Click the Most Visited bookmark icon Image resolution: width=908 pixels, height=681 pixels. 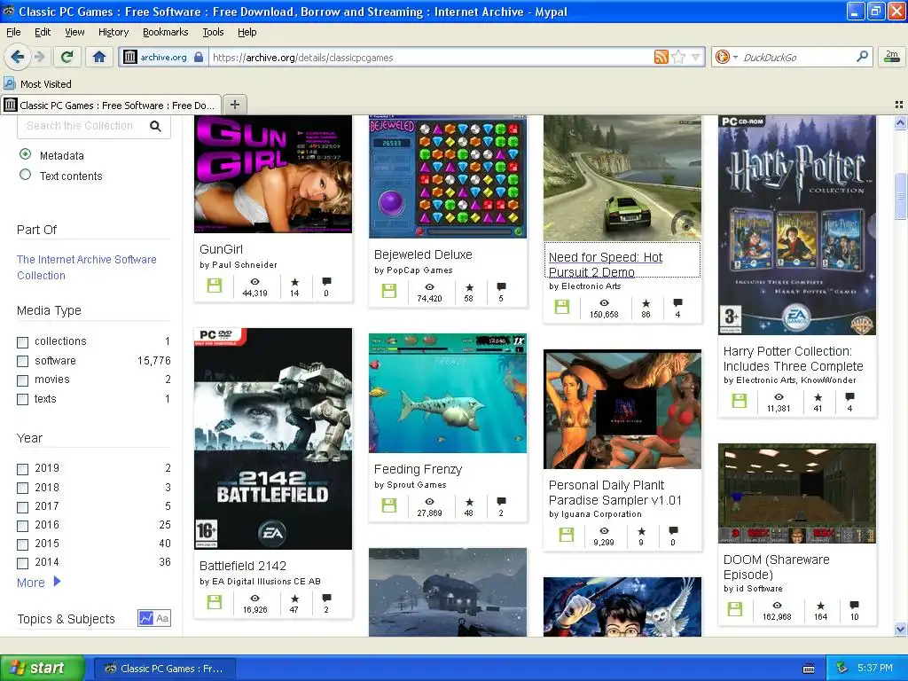(x=9, y=83)
